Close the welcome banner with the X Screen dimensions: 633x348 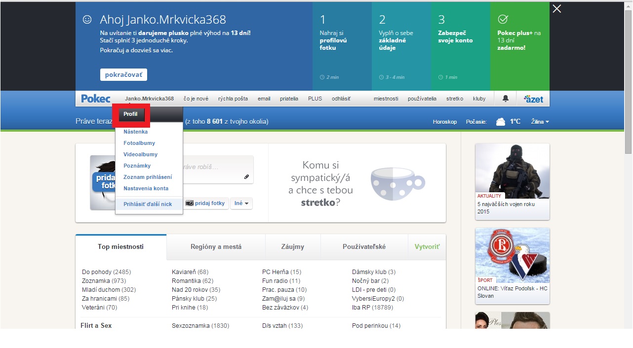(x=556, y=9)
